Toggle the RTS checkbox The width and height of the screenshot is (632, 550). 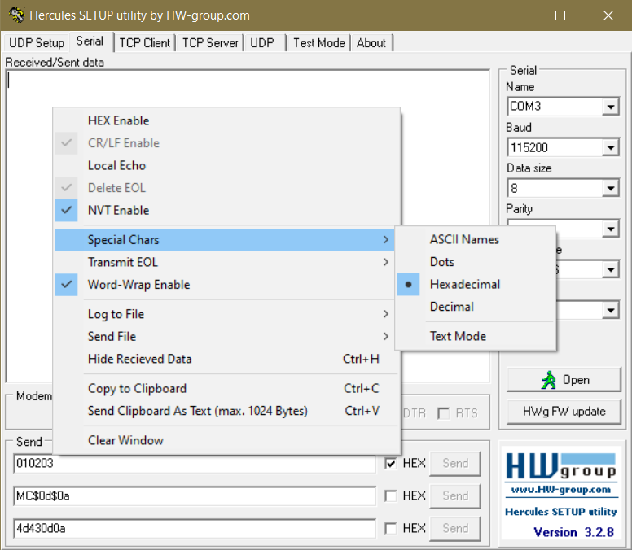click(x=443, y=413)
